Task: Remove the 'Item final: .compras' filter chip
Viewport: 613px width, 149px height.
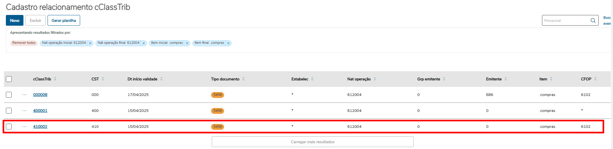Action: click(228, 43)
